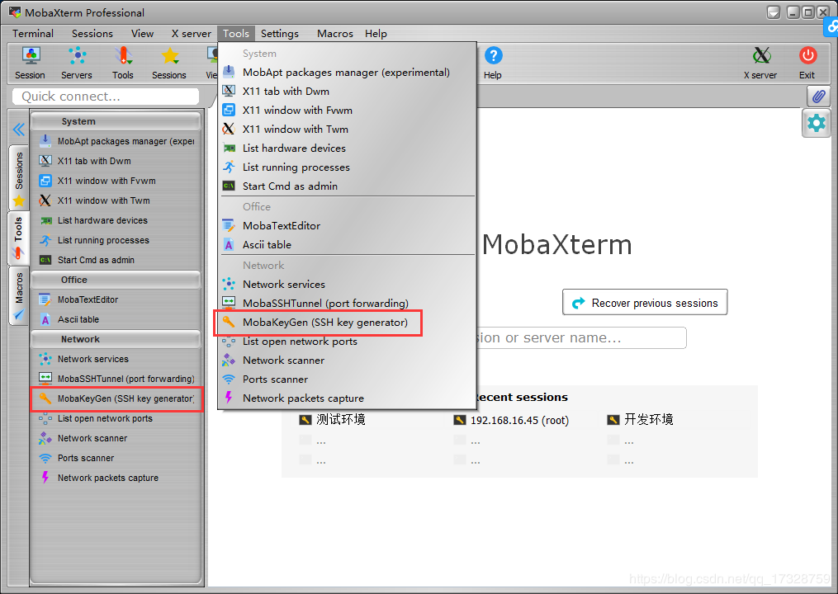838x594 pixels.
Task: Click Start Cmd as admin sidebar icon
Action: coord(45,260)
